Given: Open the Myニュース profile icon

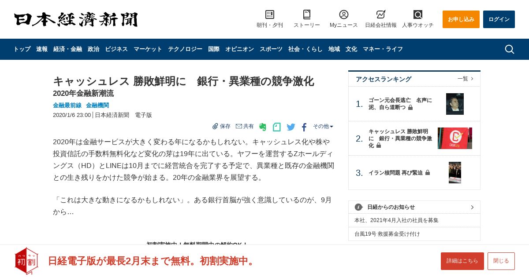Looking at the screenshot, I should pyautogui.click(x=344, y=15).
